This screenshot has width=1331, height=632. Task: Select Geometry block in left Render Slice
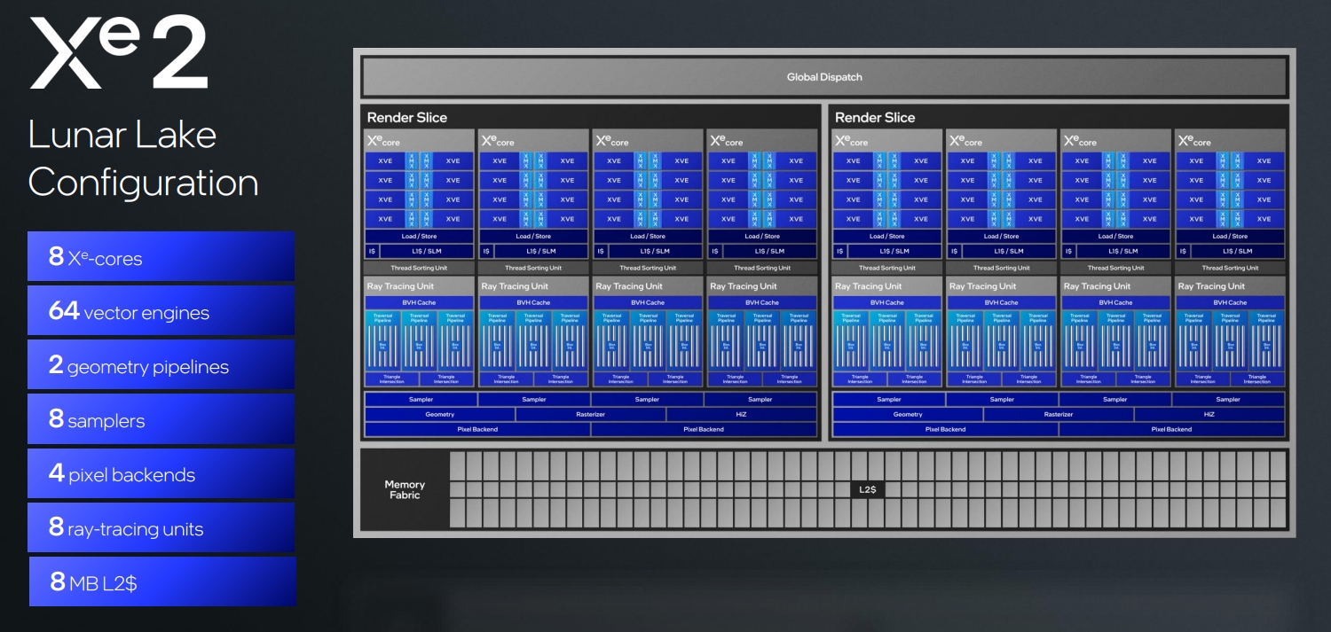tap(440, 414)
